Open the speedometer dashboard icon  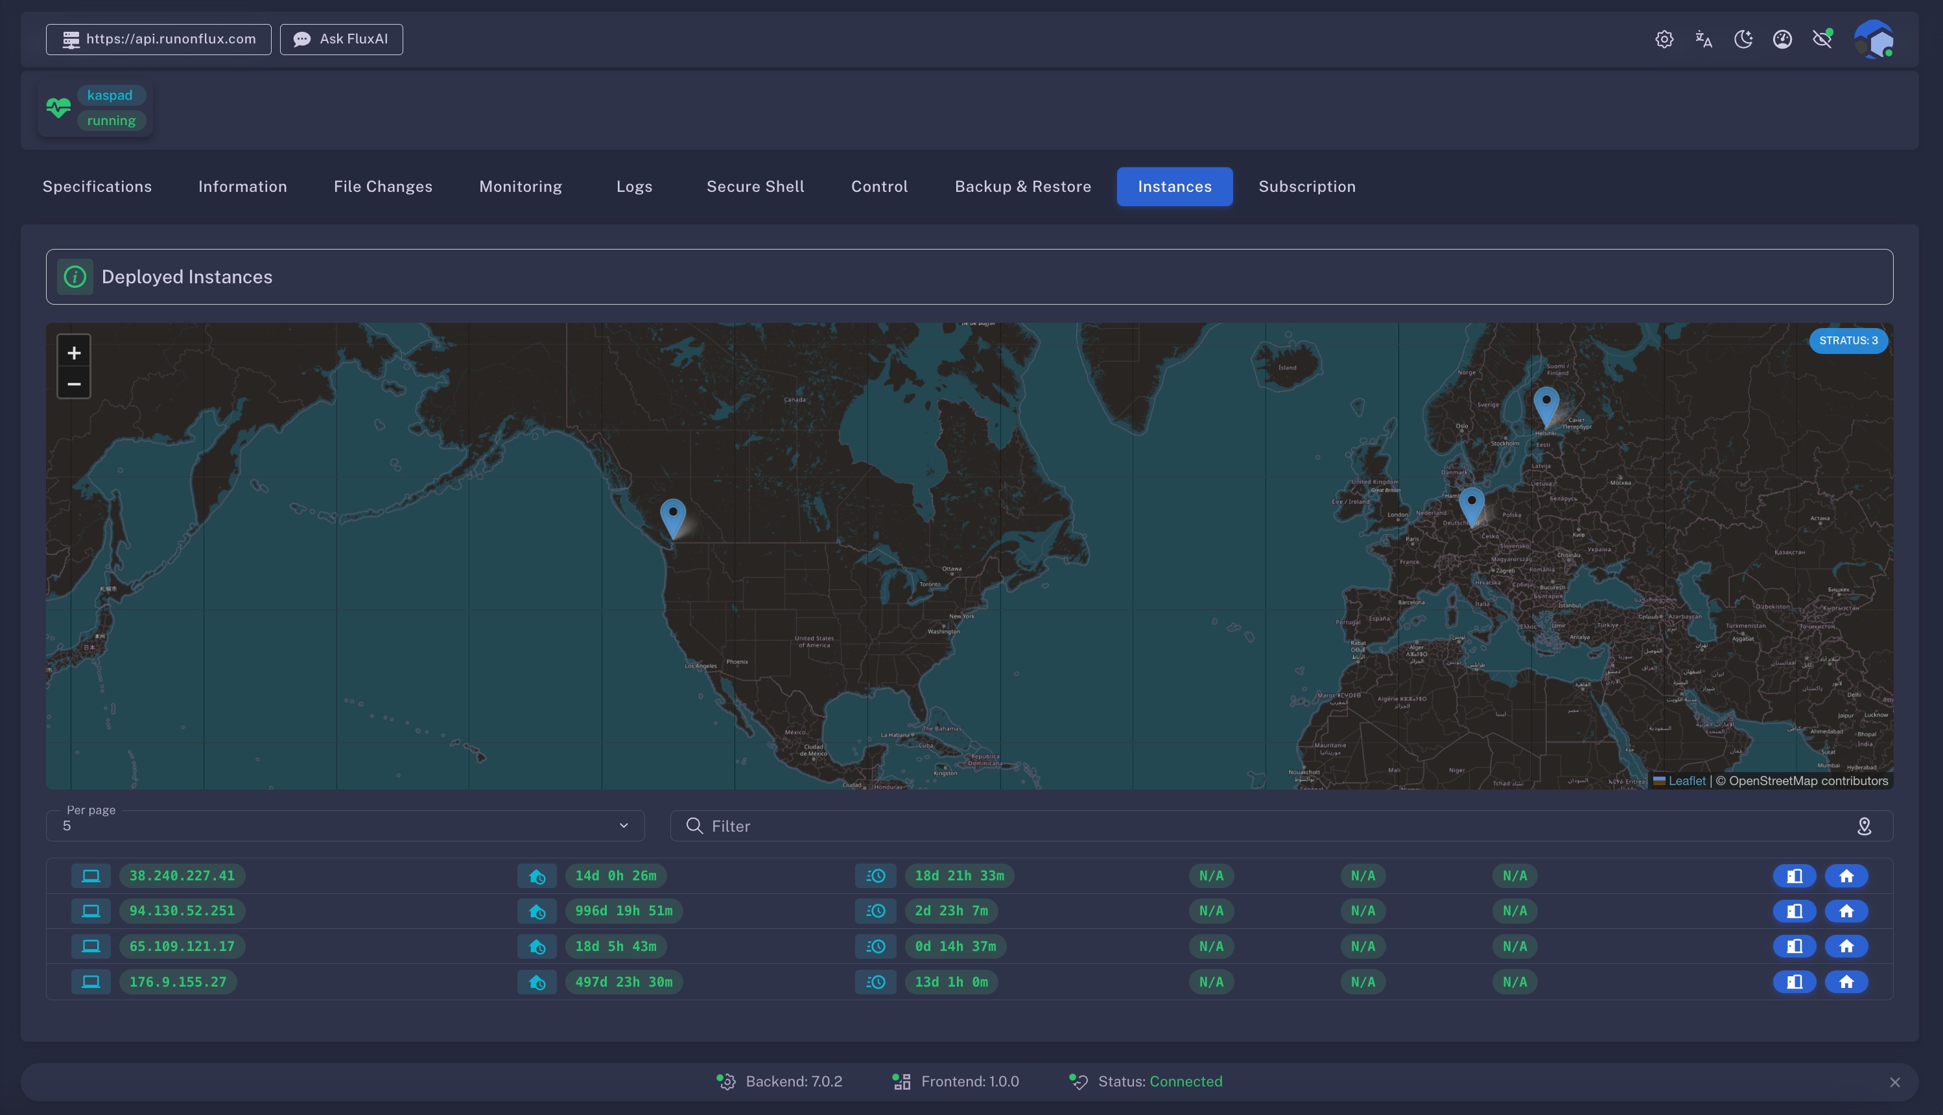click(x=1782, y=39)
